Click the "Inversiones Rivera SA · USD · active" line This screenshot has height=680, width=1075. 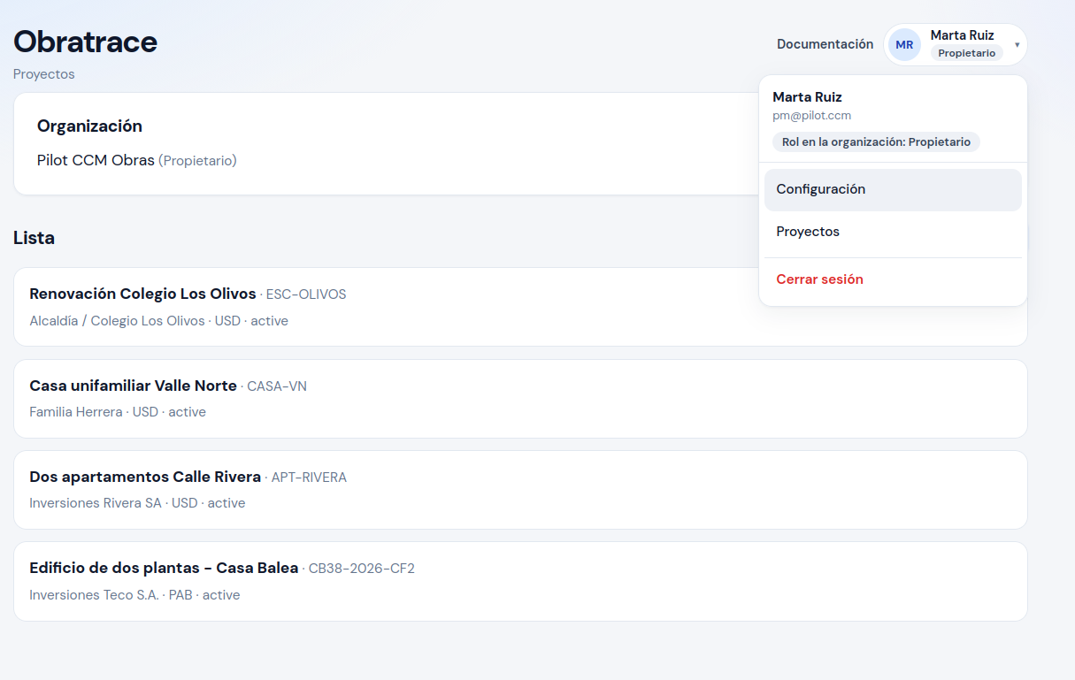pyautogui.click(x=137, y=503)
